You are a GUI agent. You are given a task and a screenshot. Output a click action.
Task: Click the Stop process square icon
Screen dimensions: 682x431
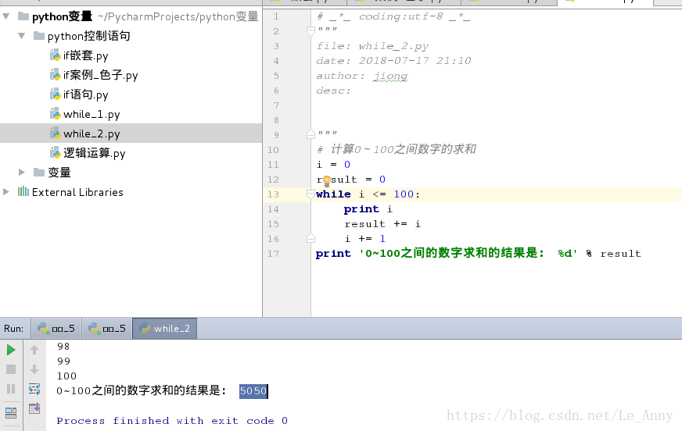[x=11, y=369]
